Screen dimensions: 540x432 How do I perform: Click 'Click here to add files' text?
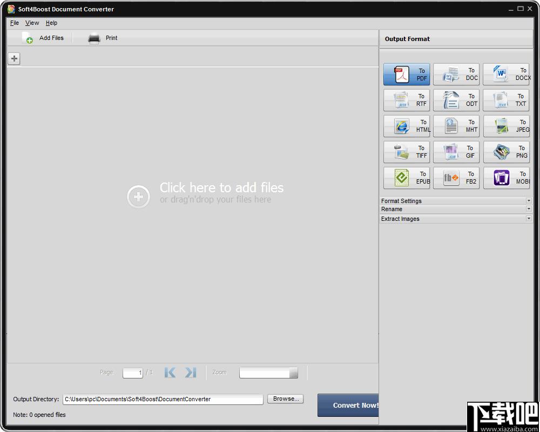point(221,188)
